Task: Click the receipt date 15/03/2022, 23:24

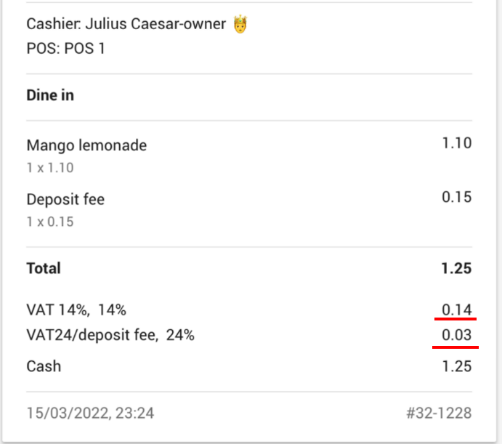Action: point(90,413)
